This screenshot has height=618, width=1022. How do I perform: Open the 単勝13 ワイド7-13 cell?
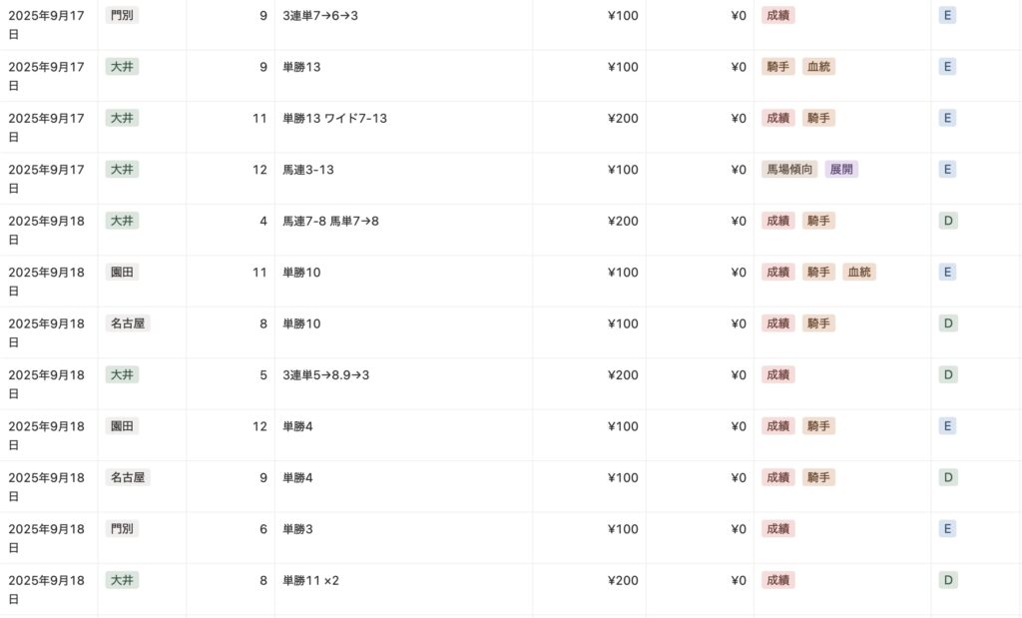coord(334,118)
